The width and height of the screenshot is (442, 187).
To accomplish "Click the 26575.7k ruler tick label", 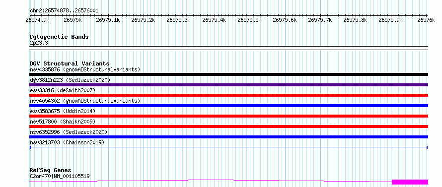I will 320,20.
